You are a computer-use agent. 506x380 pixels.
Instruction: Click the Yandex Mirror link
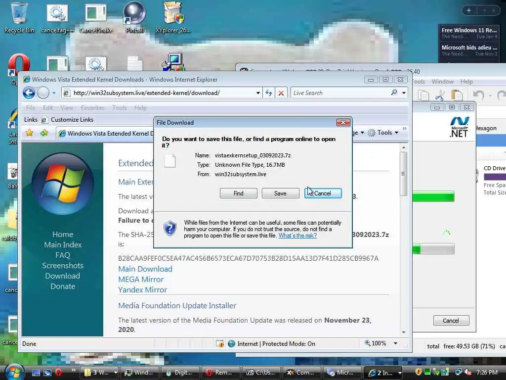pyautogui.click(x=142, y=289)
